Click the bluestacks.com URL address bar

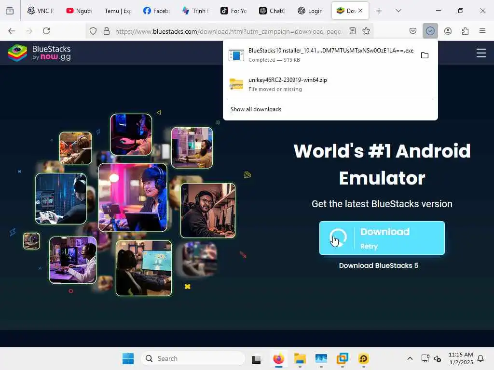(x=229, y=31)
